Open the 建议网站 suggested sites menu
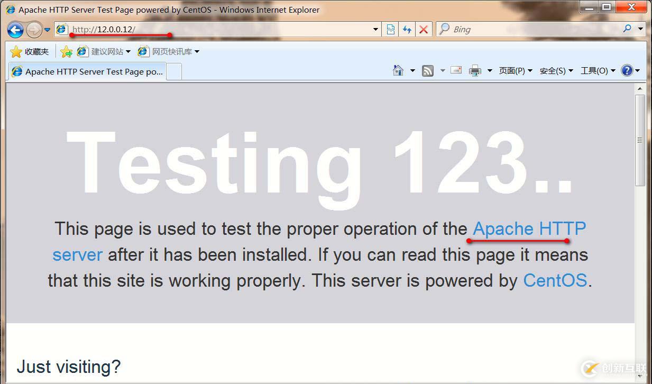The height and width of the screenshot is (384, 652). [104, 51]
